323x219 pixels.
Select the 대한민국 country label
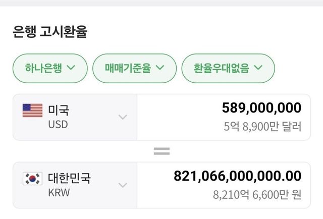[x=69, y=178]
